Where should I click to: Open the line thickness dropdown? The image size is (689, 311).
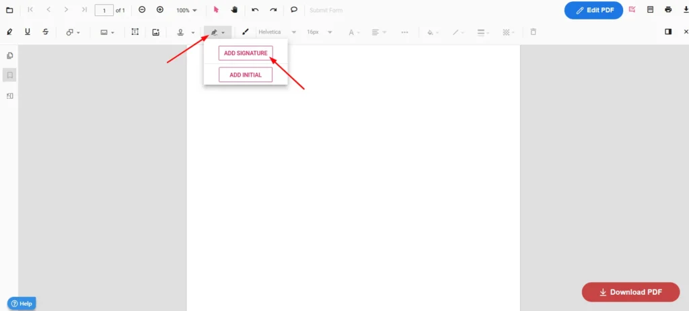pyautogui.click(x=483, y=32)
